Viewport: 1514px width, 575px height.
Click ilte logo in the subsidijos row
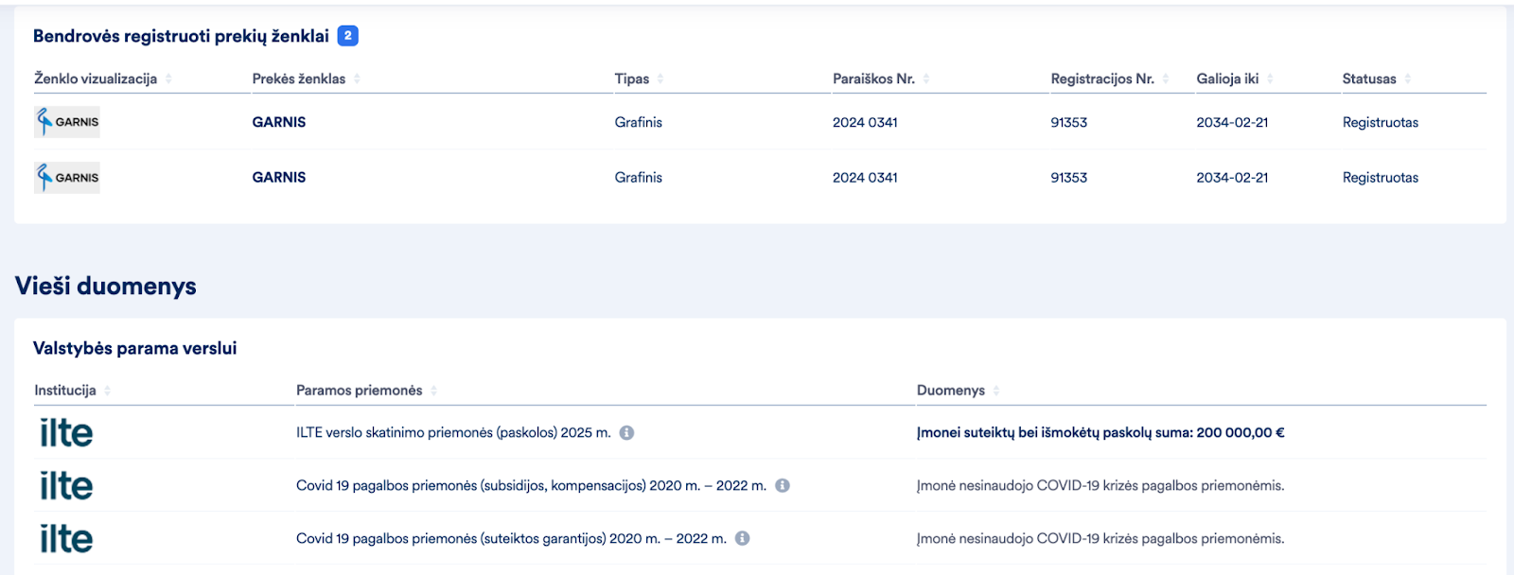(66, 485)
